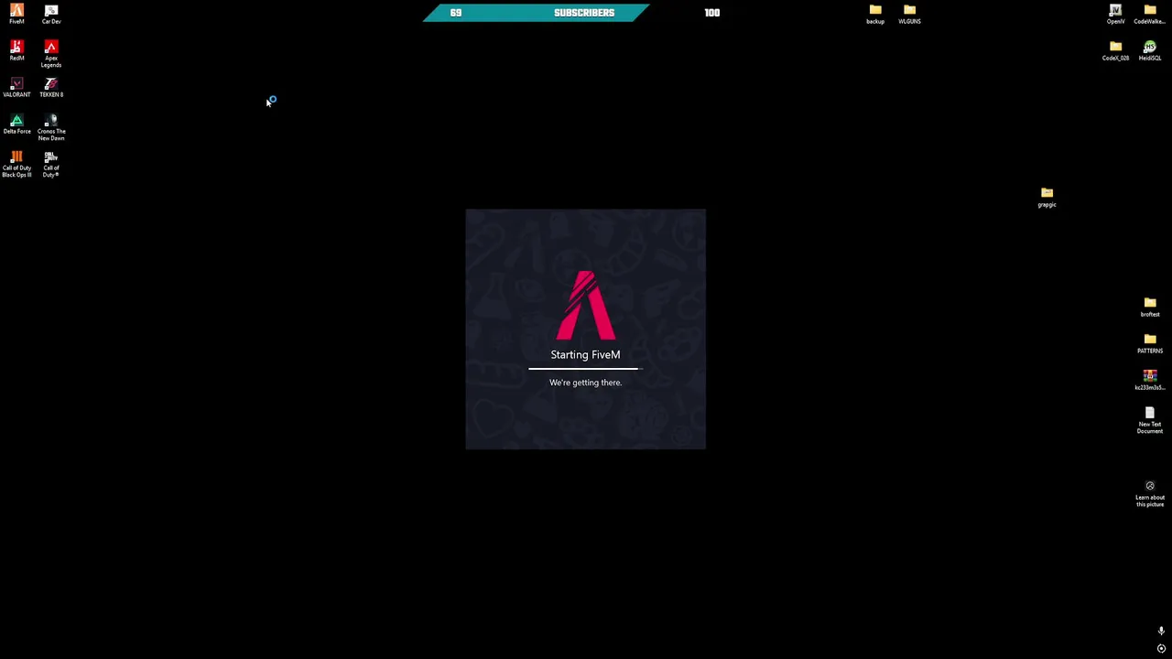The image size is (1172, 659).
Task: Click the FiveM logo in the splash window
Action: 586,305
